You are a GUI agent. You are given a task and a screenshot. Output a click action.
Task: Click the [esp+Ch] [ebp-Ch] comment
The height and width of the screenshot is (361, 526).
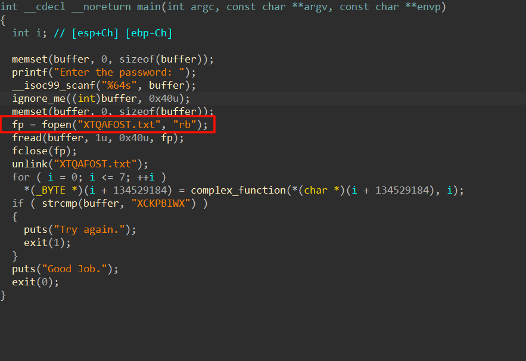[x=113, y=33]
